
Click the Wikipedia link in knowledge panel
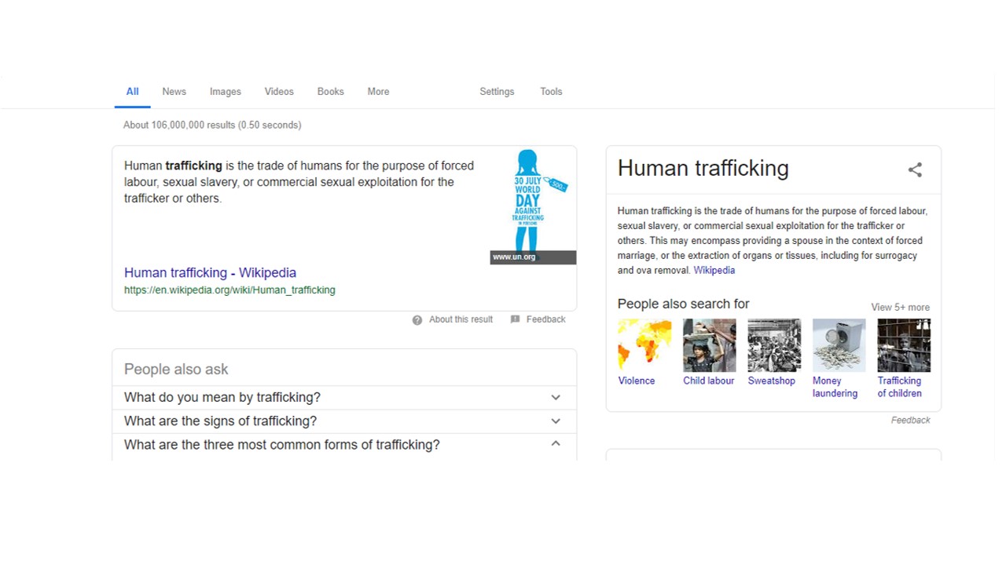click(714, 271)
